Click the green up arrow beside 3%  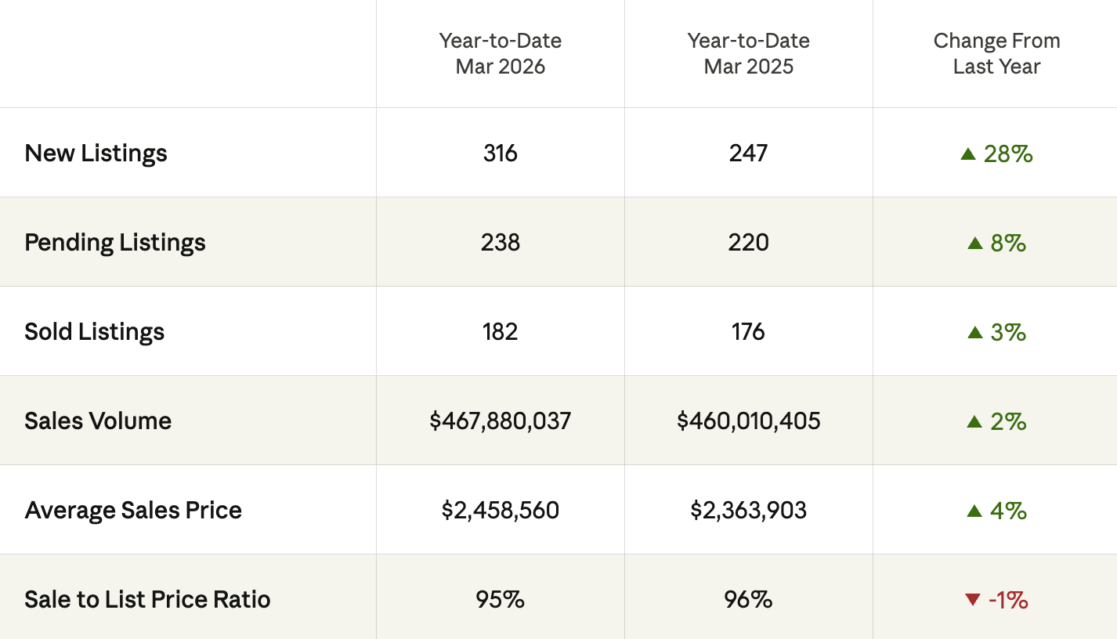tap(975, 333)
